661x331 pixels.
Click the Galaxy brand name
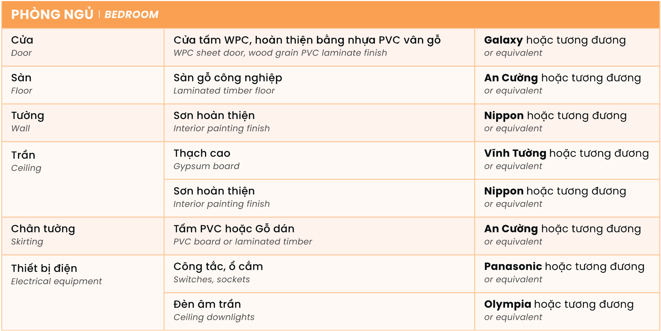pos(503,40)
